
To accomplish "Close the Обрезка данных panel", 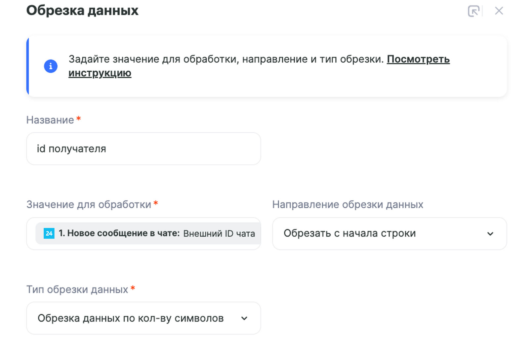I will pos(499,11).
